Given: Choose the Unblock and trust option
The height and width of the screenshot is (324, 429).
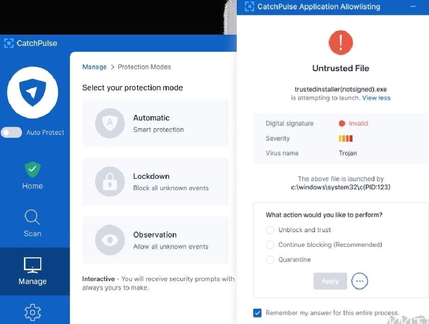Looking at the screenshot, I should point(298,230).
